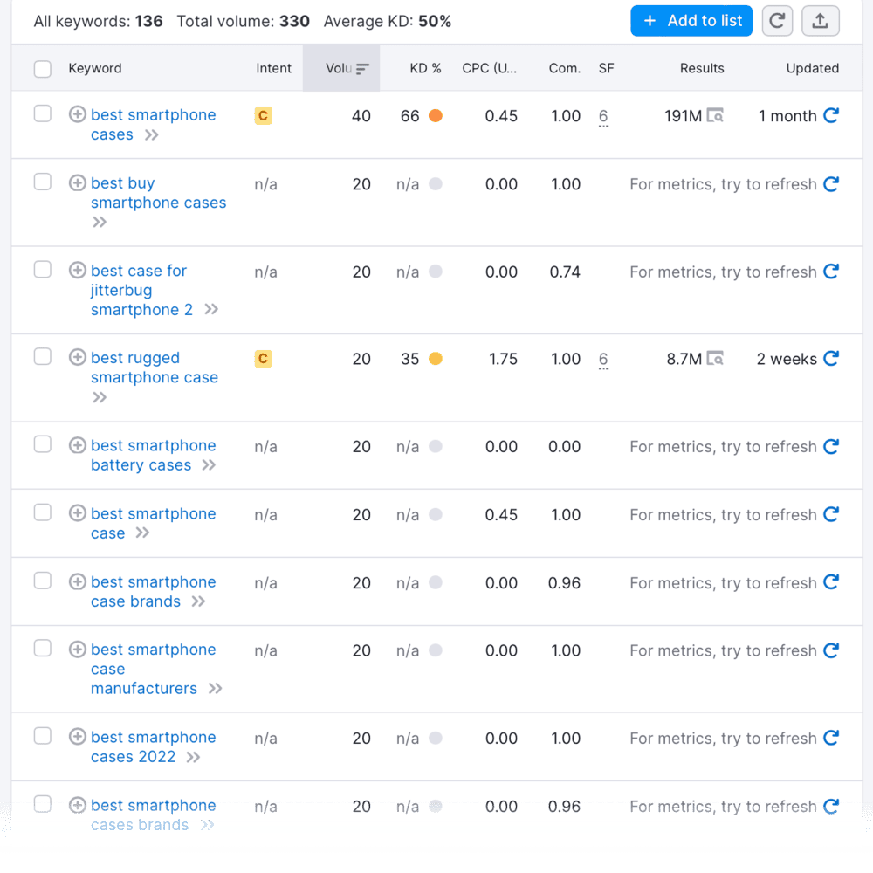The width and height of the screenshot is (873, 873).
Task: Check the select-all checkbox in the header
Action: (42, 68)
